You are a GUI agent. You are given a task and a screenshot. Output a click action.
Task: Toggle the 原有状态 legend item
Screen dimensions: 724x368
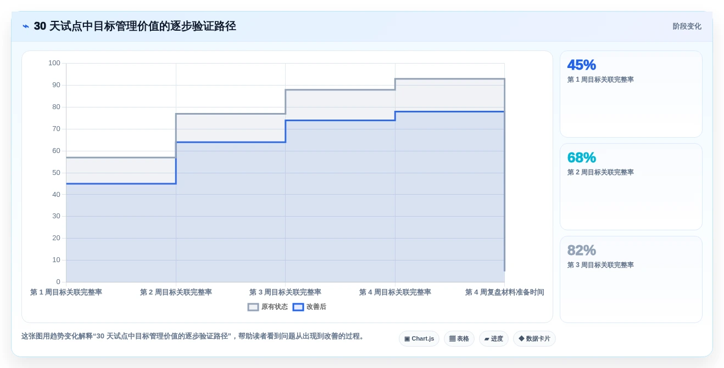point(268,307)
